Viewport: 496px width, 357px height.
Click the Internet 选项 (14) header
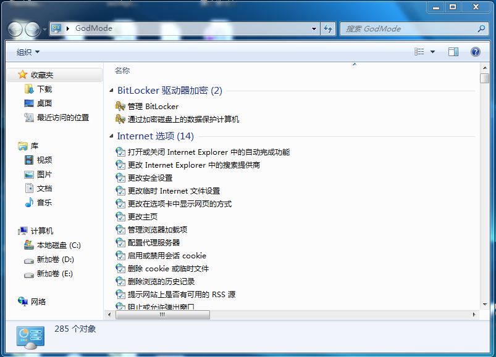coord(155,136)
